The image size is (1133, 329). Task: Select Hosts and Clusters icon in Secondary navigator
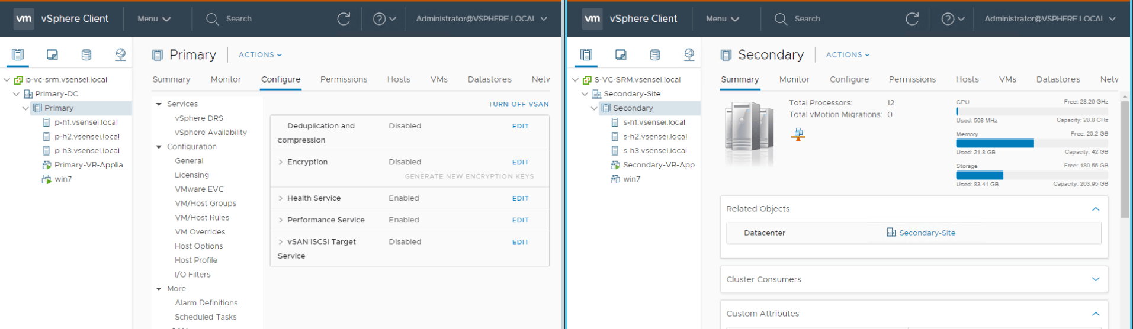point(586,54)
